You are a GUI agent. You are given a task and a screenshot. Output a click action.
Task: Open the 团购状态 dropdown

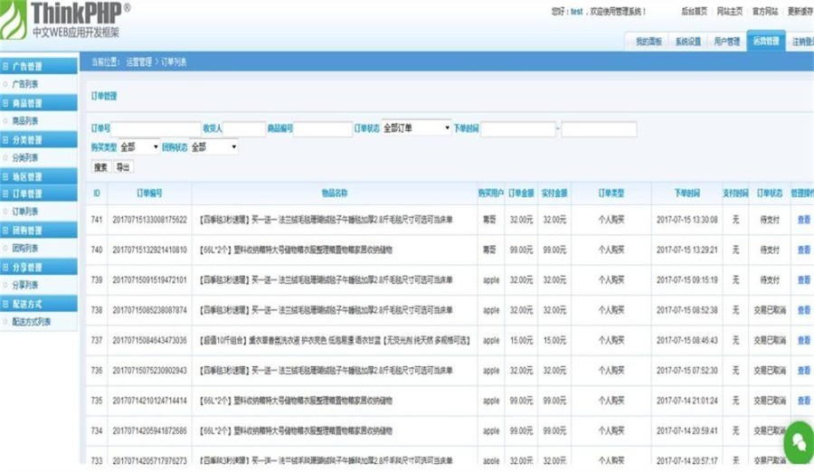(x=213, y=147)
